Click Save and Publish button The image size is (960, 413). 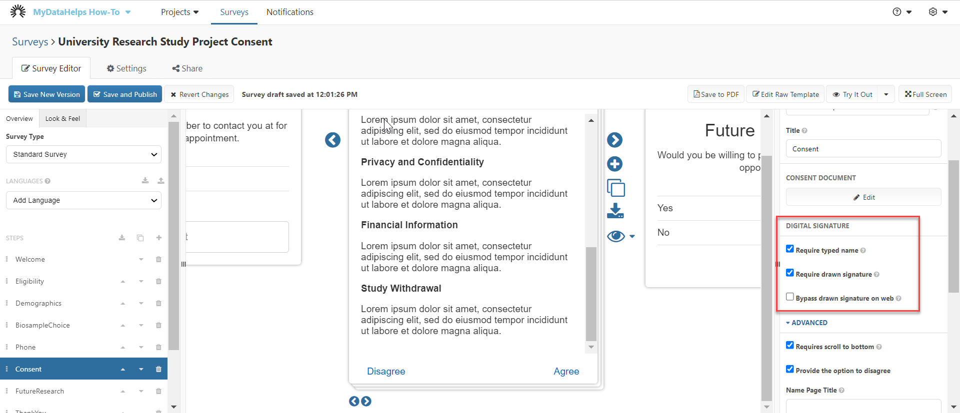coord(124,94)
